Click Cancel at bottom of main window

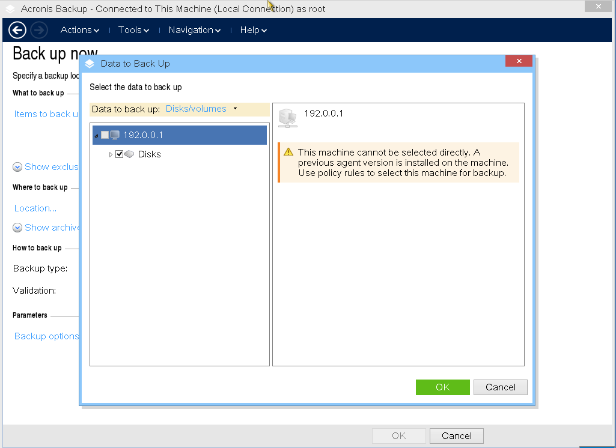point(457,436)
